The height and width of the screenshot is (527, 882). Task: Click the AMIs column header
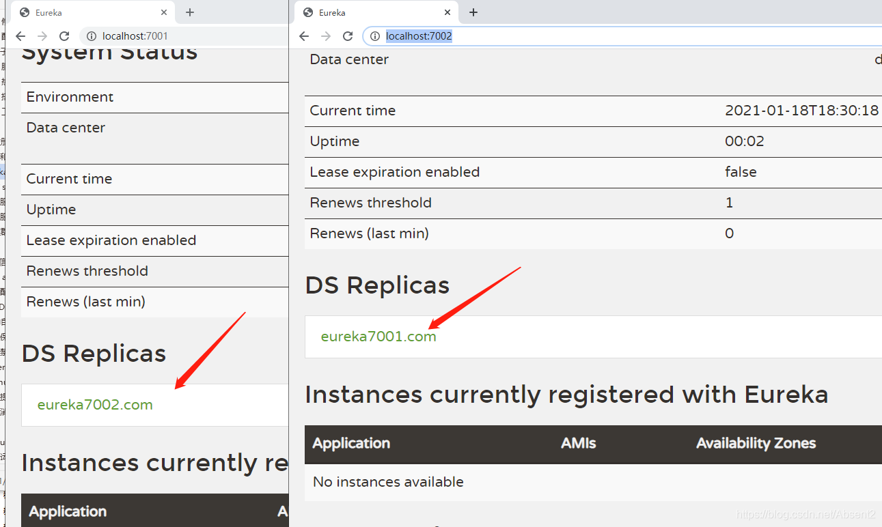pyautogui.click(x=579, y=443)
